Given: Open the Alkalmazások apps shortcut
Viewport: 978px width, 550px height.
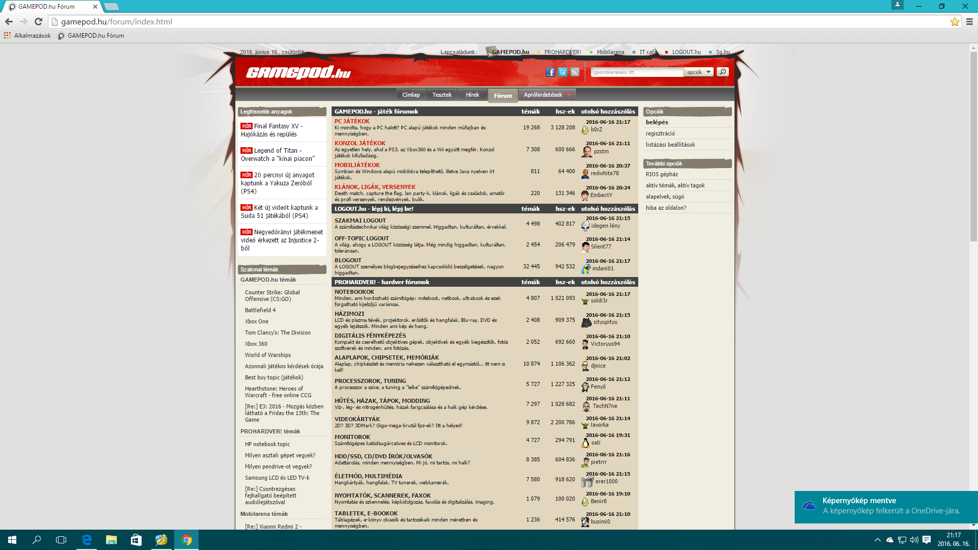Looking at the screenshot, I should (x=28, y=36).
